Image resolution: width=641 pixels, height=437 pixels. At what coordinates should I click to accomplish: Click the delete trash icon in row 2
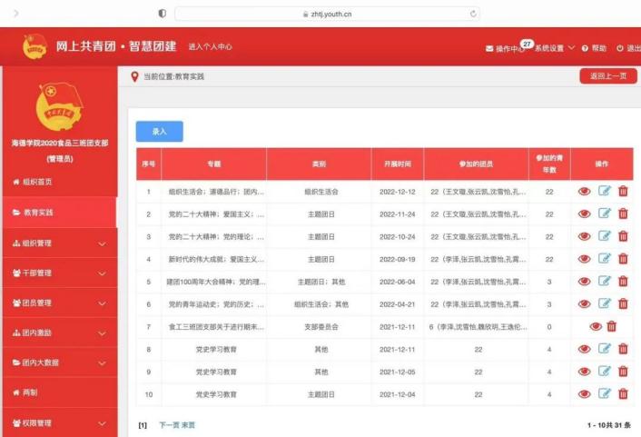pyautogui.click(x=623, y=214)
